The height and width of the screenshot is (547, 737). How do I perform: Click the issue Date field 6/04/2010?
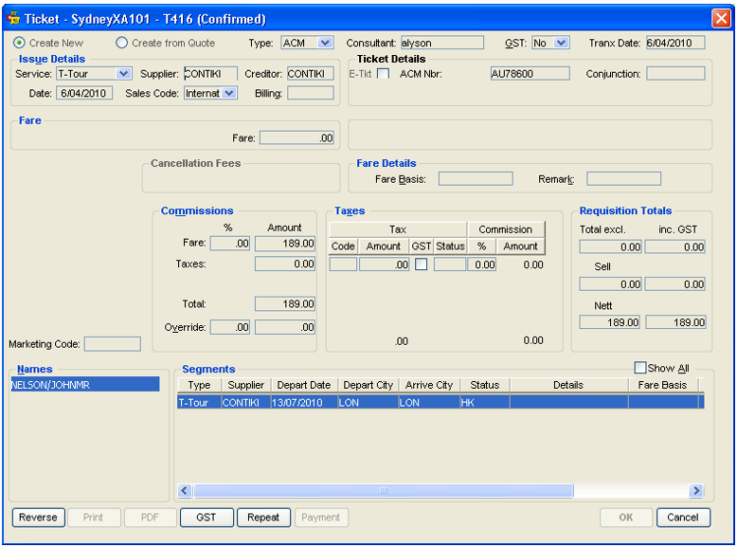coord(84,93)
